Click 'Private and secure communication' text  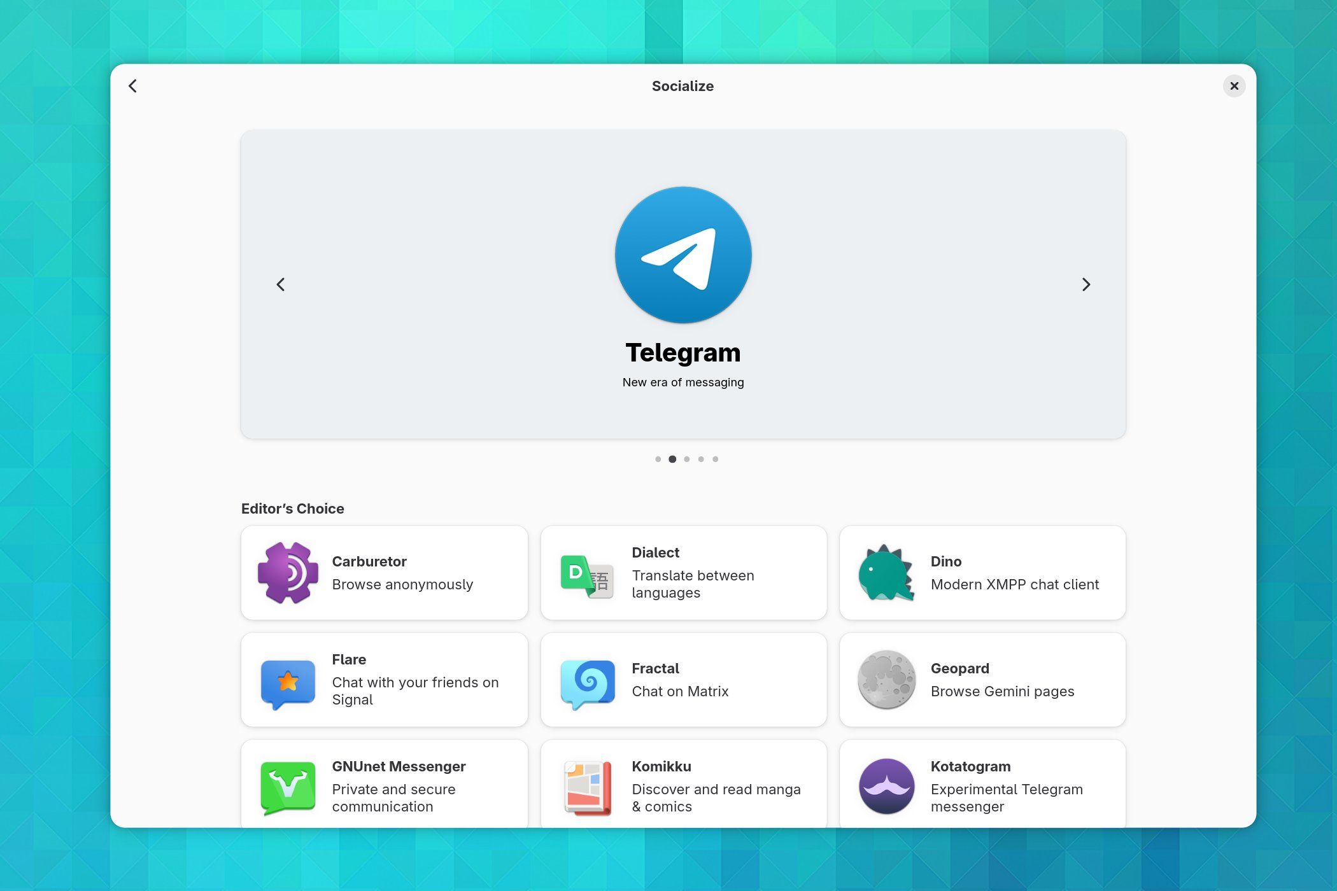coord(393,798)
